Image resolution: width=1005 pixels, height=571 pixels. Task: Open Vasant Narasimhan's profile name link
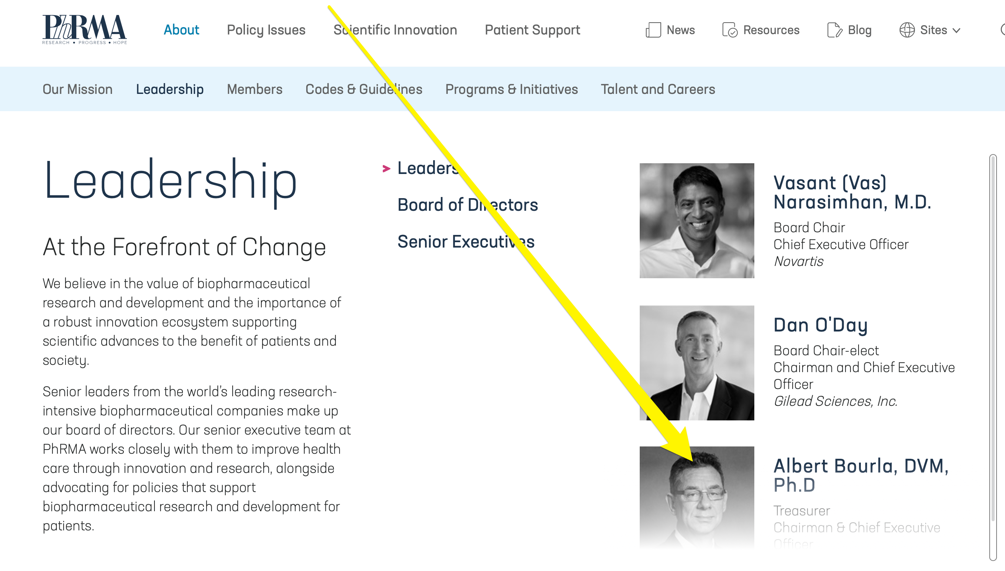coord(852,192)
